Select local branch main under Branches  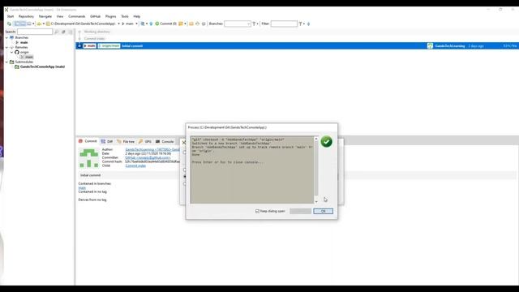tap(24, 42)
